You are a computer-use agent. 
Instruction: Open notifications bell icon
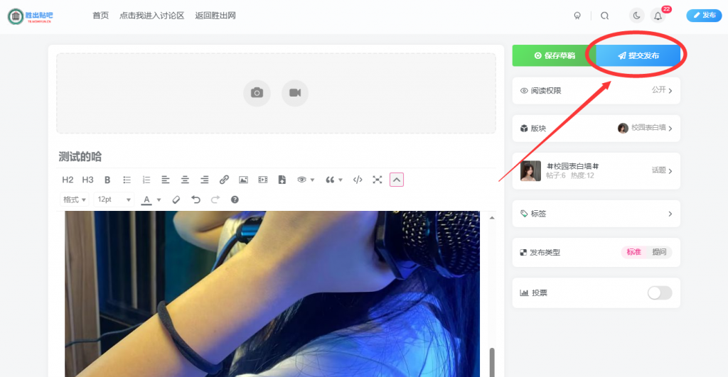(658, 16)
